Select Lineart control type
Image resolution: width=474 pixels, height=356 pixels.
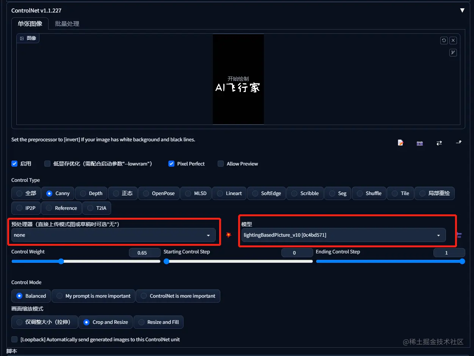click(x=229, y=193)
